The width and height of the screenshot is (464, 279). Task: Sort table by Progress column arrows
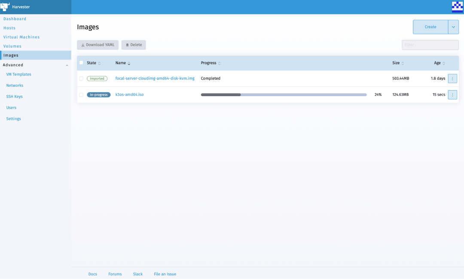coord(219,63)
